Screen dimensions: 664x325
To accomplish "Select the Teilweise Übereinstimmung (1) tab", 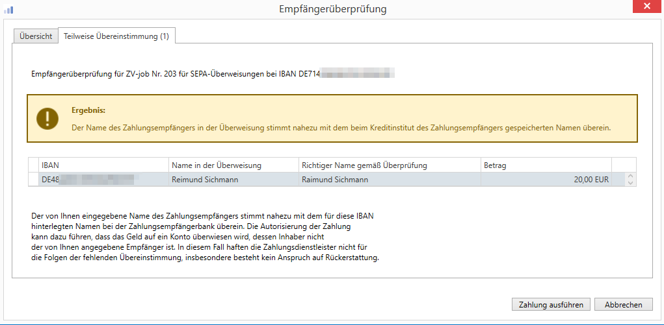I will pos(116,36).
